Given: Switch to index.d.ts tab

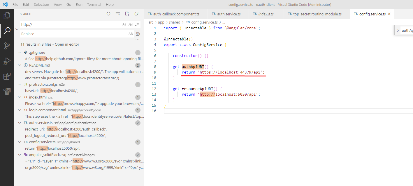Looking at the screenshot, I should click(x=266, y=14).
